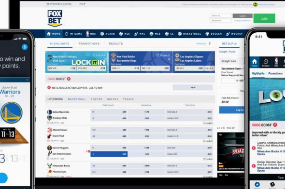Viewport: 285px width, 189px height.
Task: Open the Knicks vs Kings featured card
Action: 141,62
